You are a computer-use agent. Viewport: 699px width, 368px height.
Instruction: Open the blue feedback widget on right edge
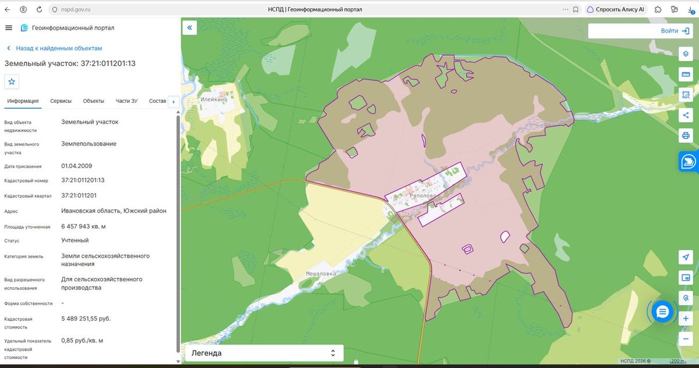coord(689,161)
